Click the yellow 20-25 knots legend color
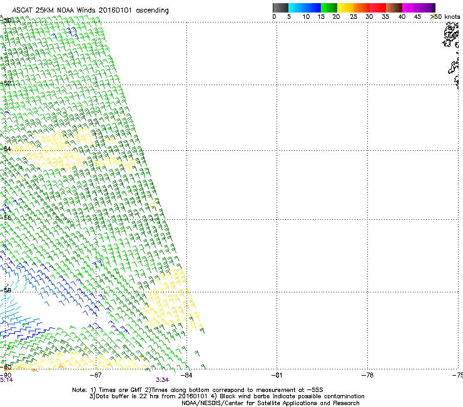Screen dimensions: 463x407 click(345, 8)
